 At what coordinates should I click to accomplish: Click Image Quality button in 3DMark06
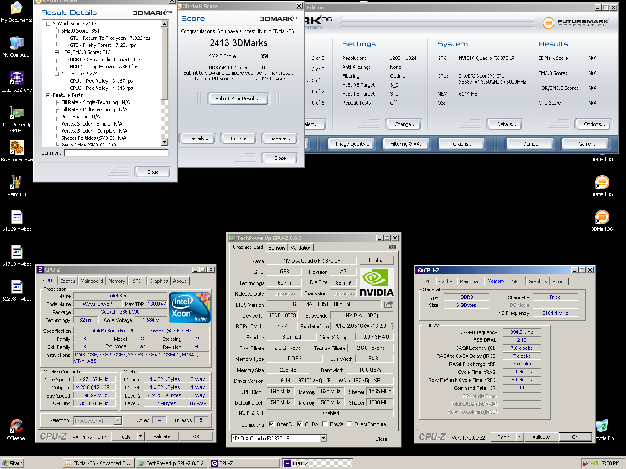352,144
